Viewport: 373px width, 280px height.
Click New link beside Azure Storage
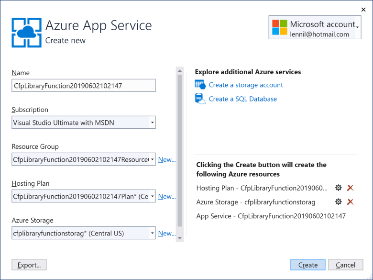point(167,234)
